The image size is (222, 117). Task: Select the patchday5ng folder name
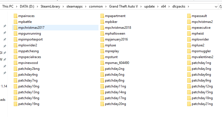(x=115, y=75)
